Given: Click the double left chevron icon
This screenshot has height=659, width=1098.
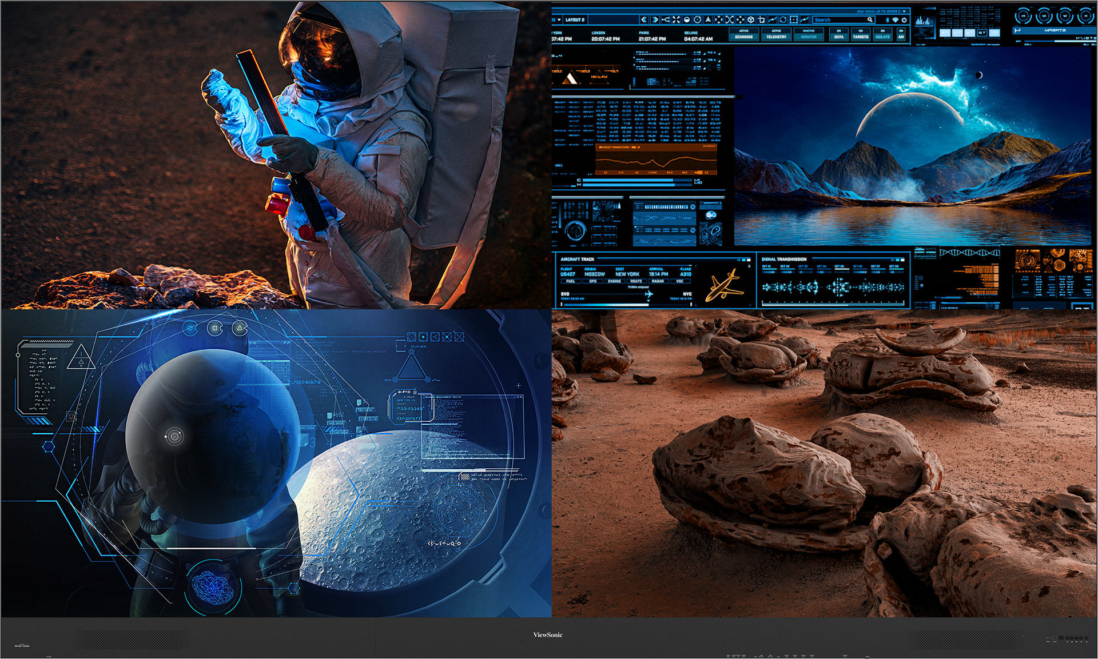Looking at the screenshot, I should coord(644,19).
